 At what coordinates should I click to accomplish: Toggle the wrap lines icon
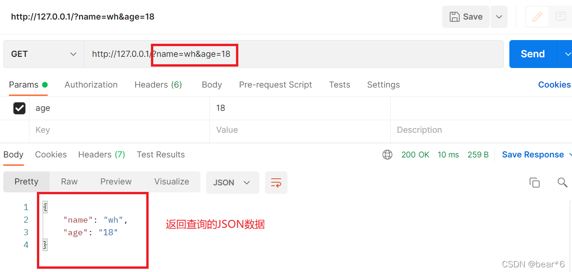(276, 183)
